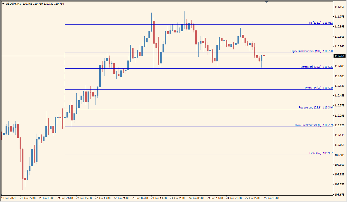Click the 23 Jun 13:00 time axis label
This screenshot has height=202, width=347.
click(x=159, y=198)
